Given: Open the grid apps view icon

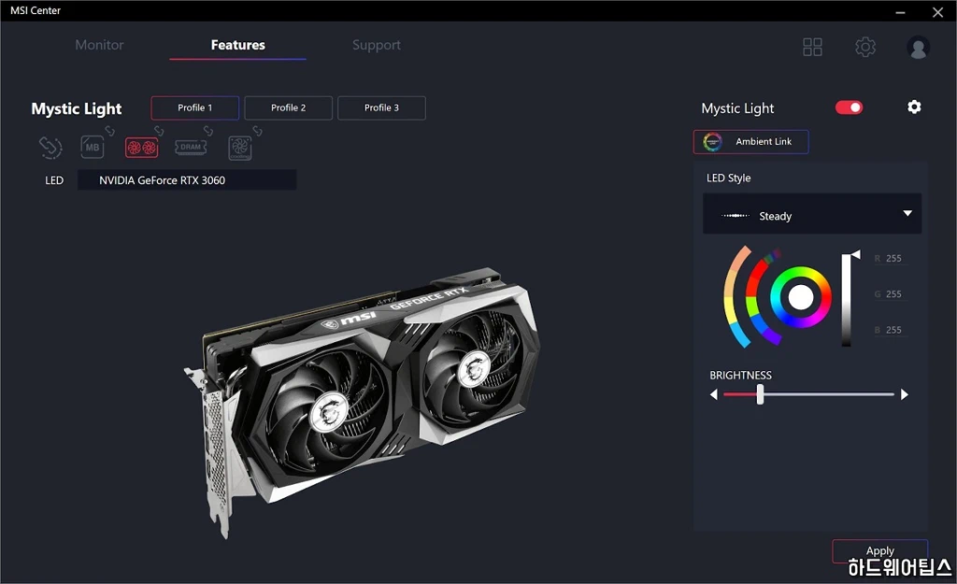Looking at the screenshot, I should (x=812, y=47).
